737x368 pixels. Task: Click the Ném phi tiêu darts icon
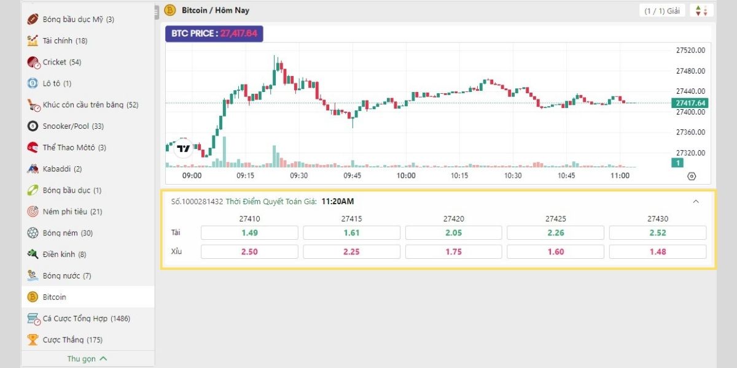point(33,212)
